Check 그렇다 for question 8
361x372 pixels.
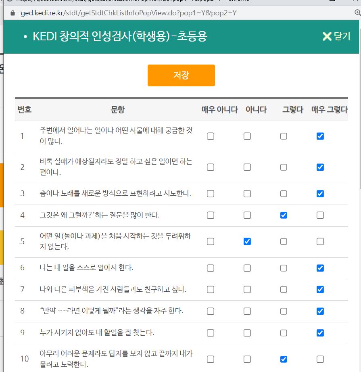(x=284, y=311)
